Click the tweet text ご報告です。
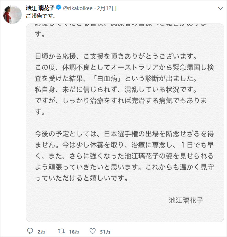 41,16
